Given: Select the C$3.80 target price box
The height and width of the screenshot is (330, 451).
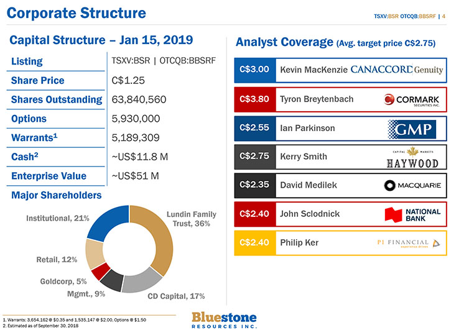Looking at the screenshot, I should pos(255,99).
